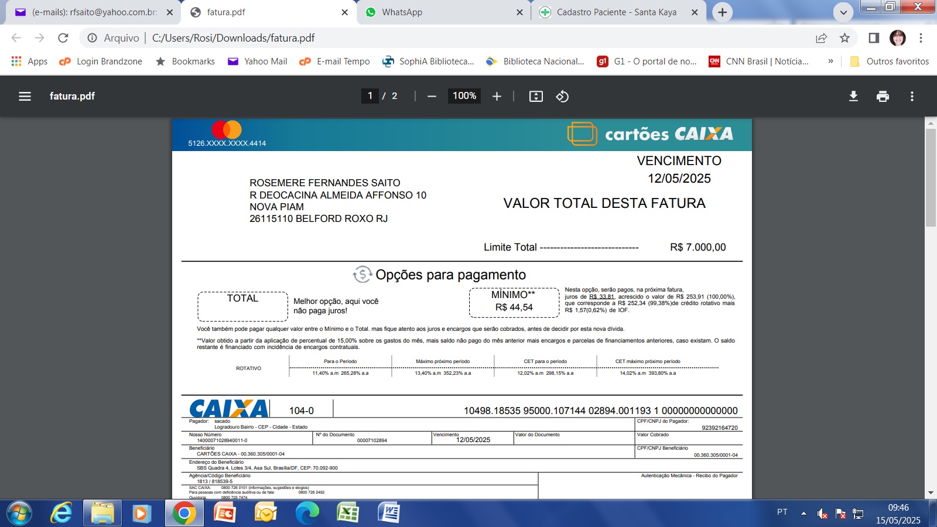This screenshot has height=527, width=937.
Task: Go back to the previous page
Action: coord(16,38)
